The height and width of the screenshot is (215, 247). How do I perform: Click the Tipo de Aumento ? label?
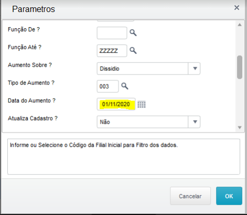[x=31, y=83]
